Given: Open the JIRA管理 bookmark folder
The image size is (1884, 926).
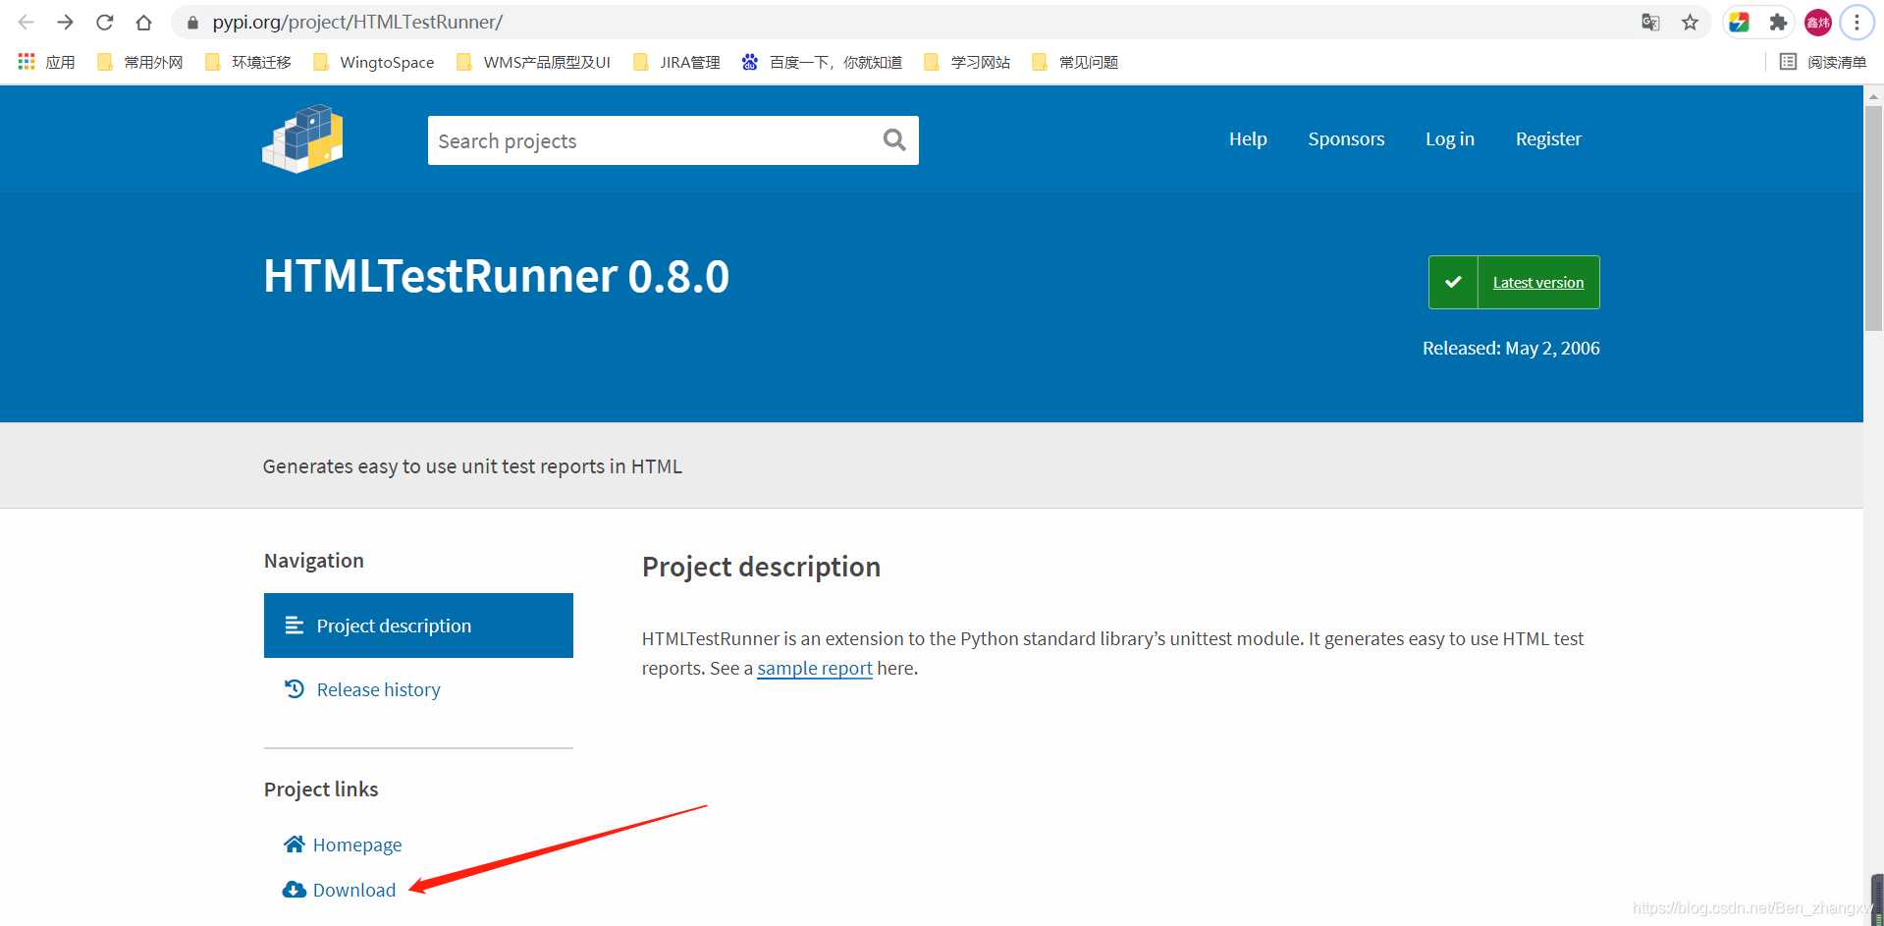Looking at the screenshot, I should click(x=677, y=62).
